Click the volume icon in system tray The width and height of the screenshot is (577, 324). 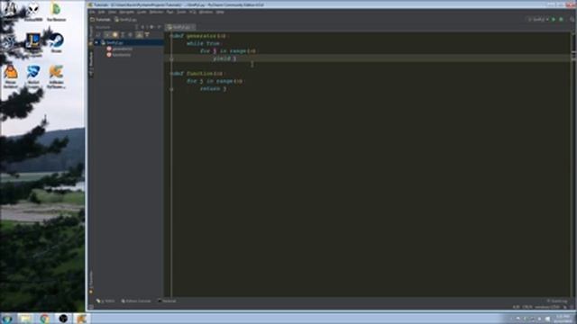[x=547, y=319]
